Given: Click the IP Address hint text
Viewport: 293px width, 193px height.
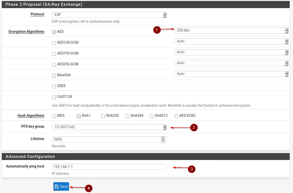Looking at the screenshot, I should (60, 174).
